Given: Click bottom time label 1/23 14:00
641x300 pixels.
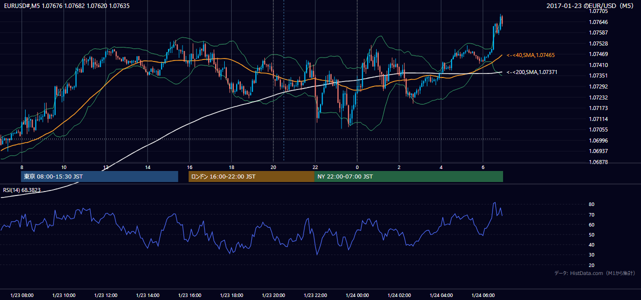Looking at the screenshot, I should (x=147, y=295).
